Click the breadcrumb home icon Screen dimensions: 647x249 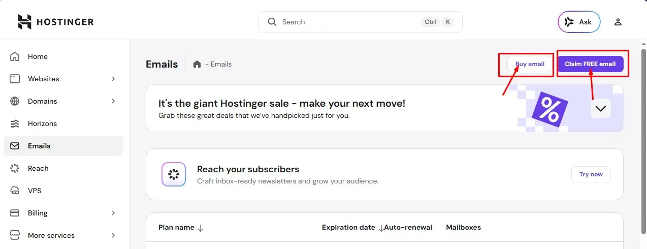point(197,64)
